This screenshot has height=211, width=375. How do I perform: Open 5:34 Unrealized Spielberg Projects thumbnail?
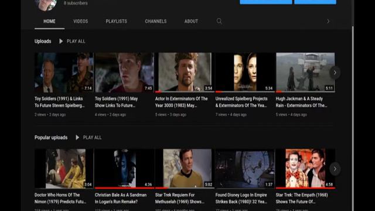click(245, 73)
